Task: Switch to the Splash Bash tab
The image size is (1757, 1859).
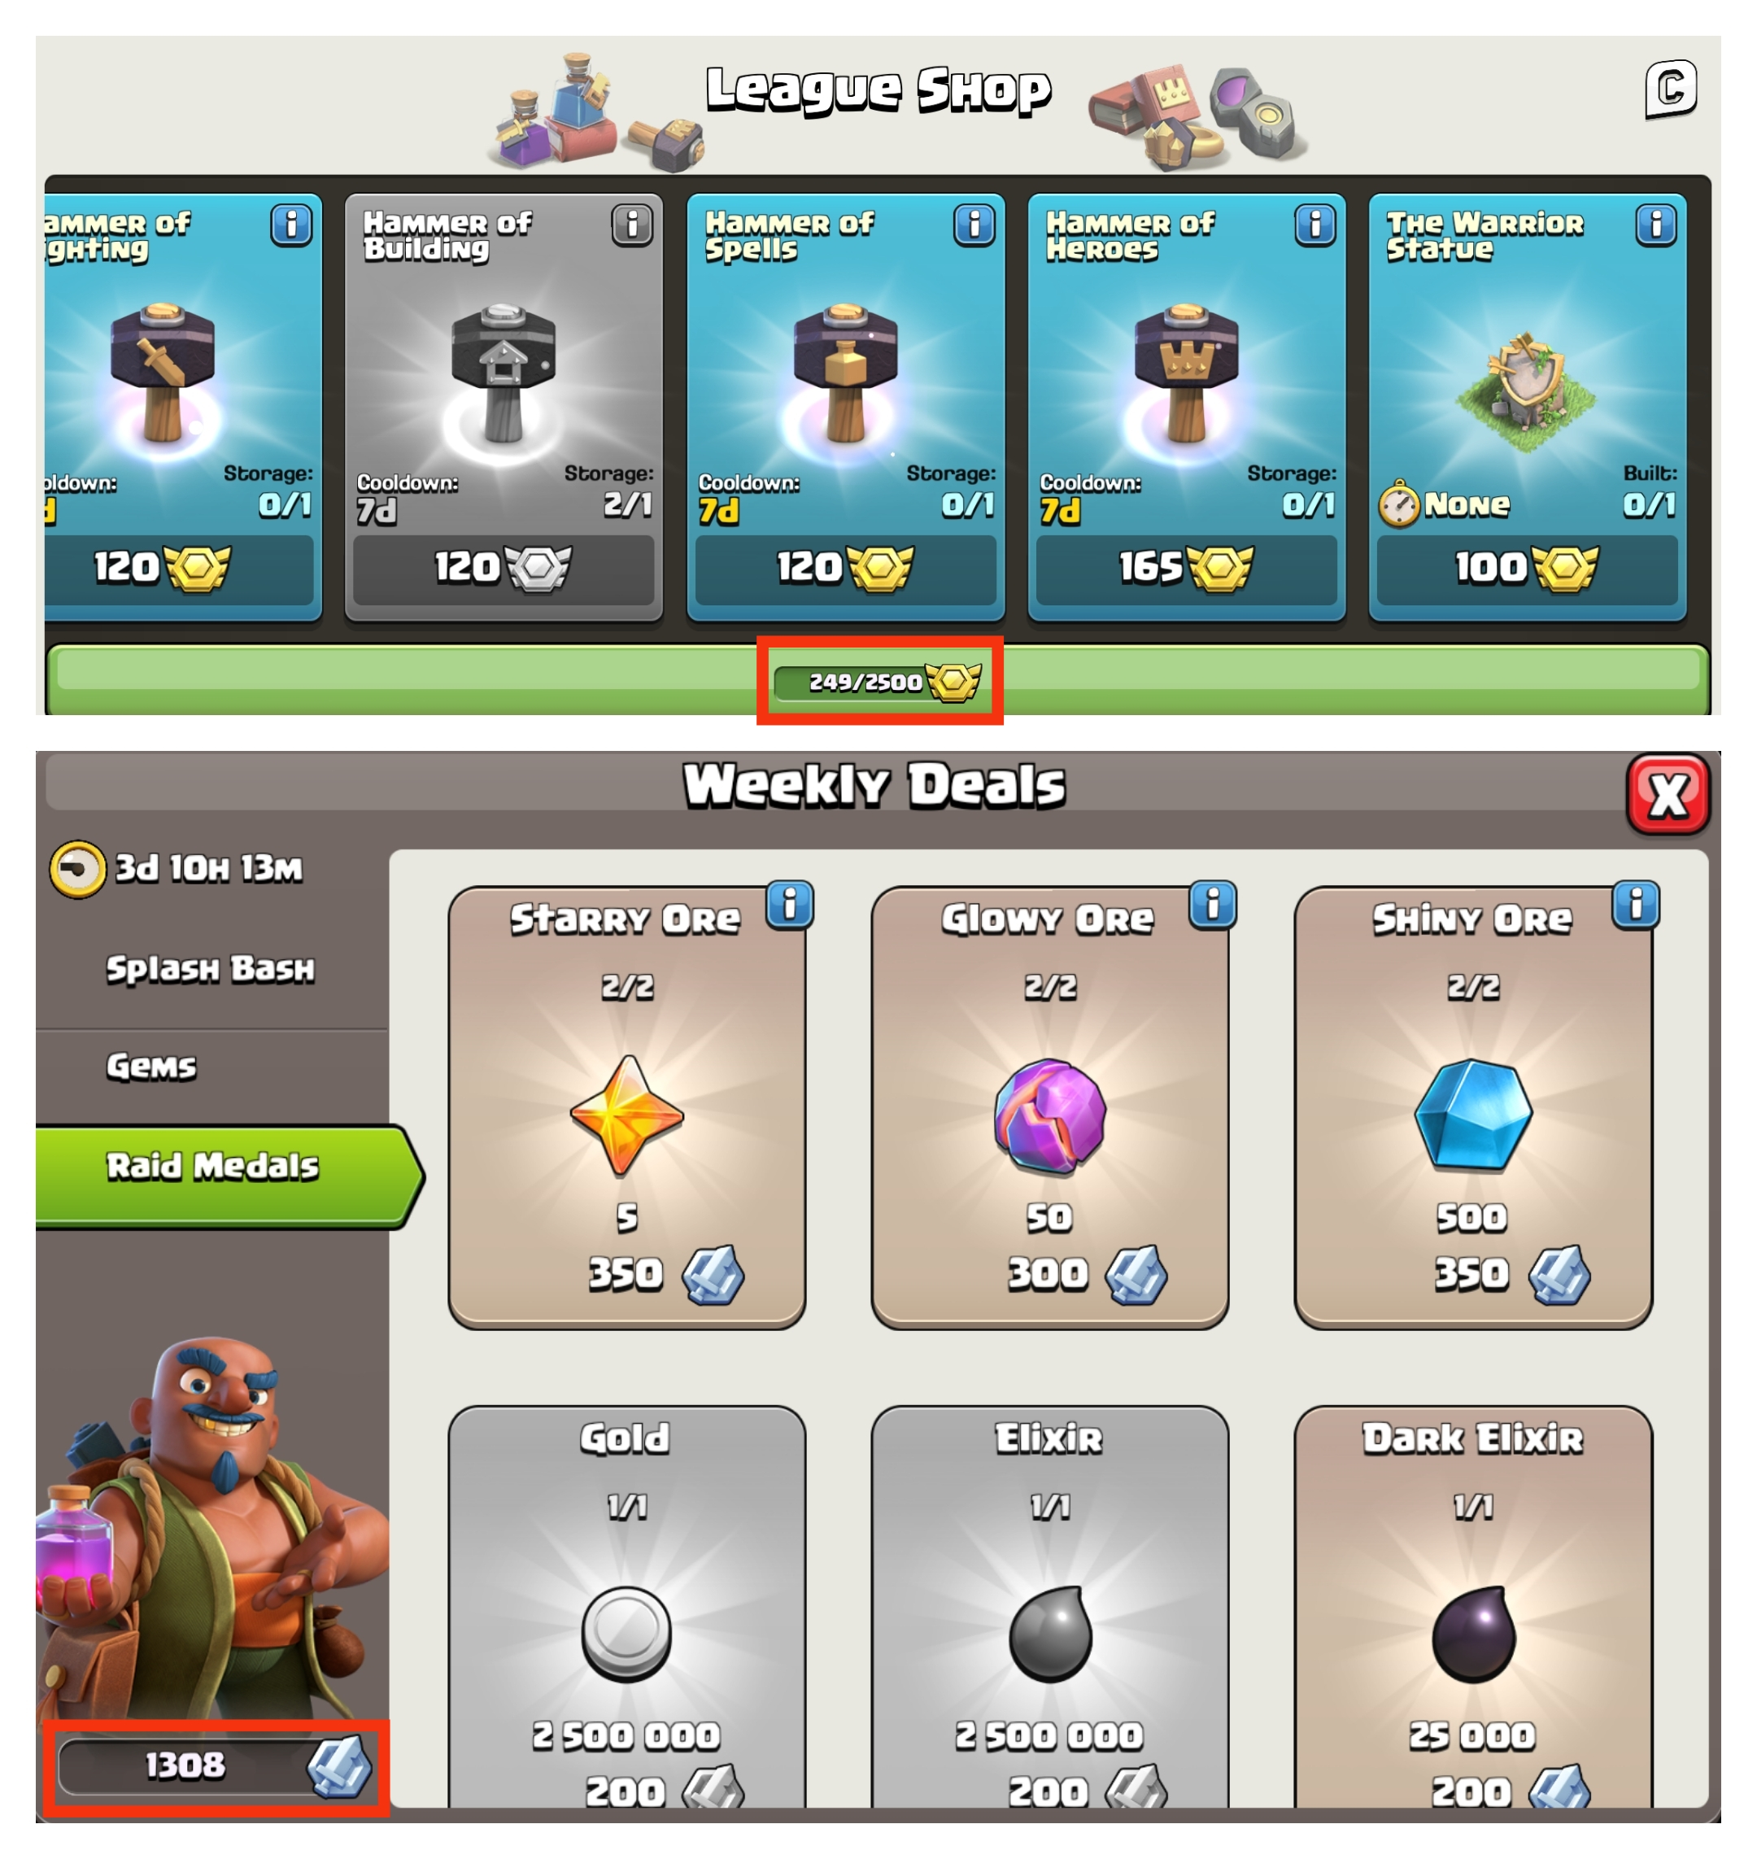Action: 211,968
